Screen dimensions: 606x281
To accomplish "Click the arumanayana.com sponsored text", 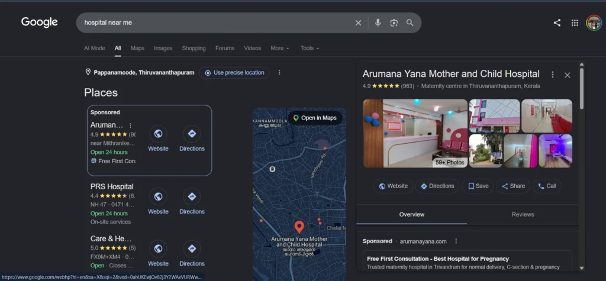I will [x=423, y=241].
